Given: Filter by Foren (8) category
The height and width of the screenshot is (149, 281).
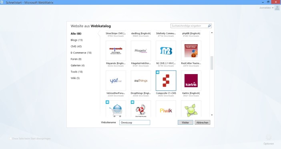Looking at the screenshot, I should tap(76, 59).
